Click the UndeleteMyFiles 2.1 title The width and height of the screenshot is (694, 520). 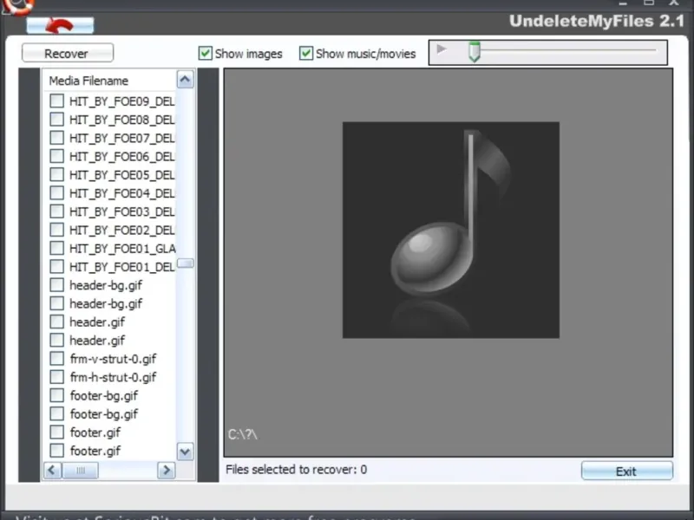[x=597, y=21]
